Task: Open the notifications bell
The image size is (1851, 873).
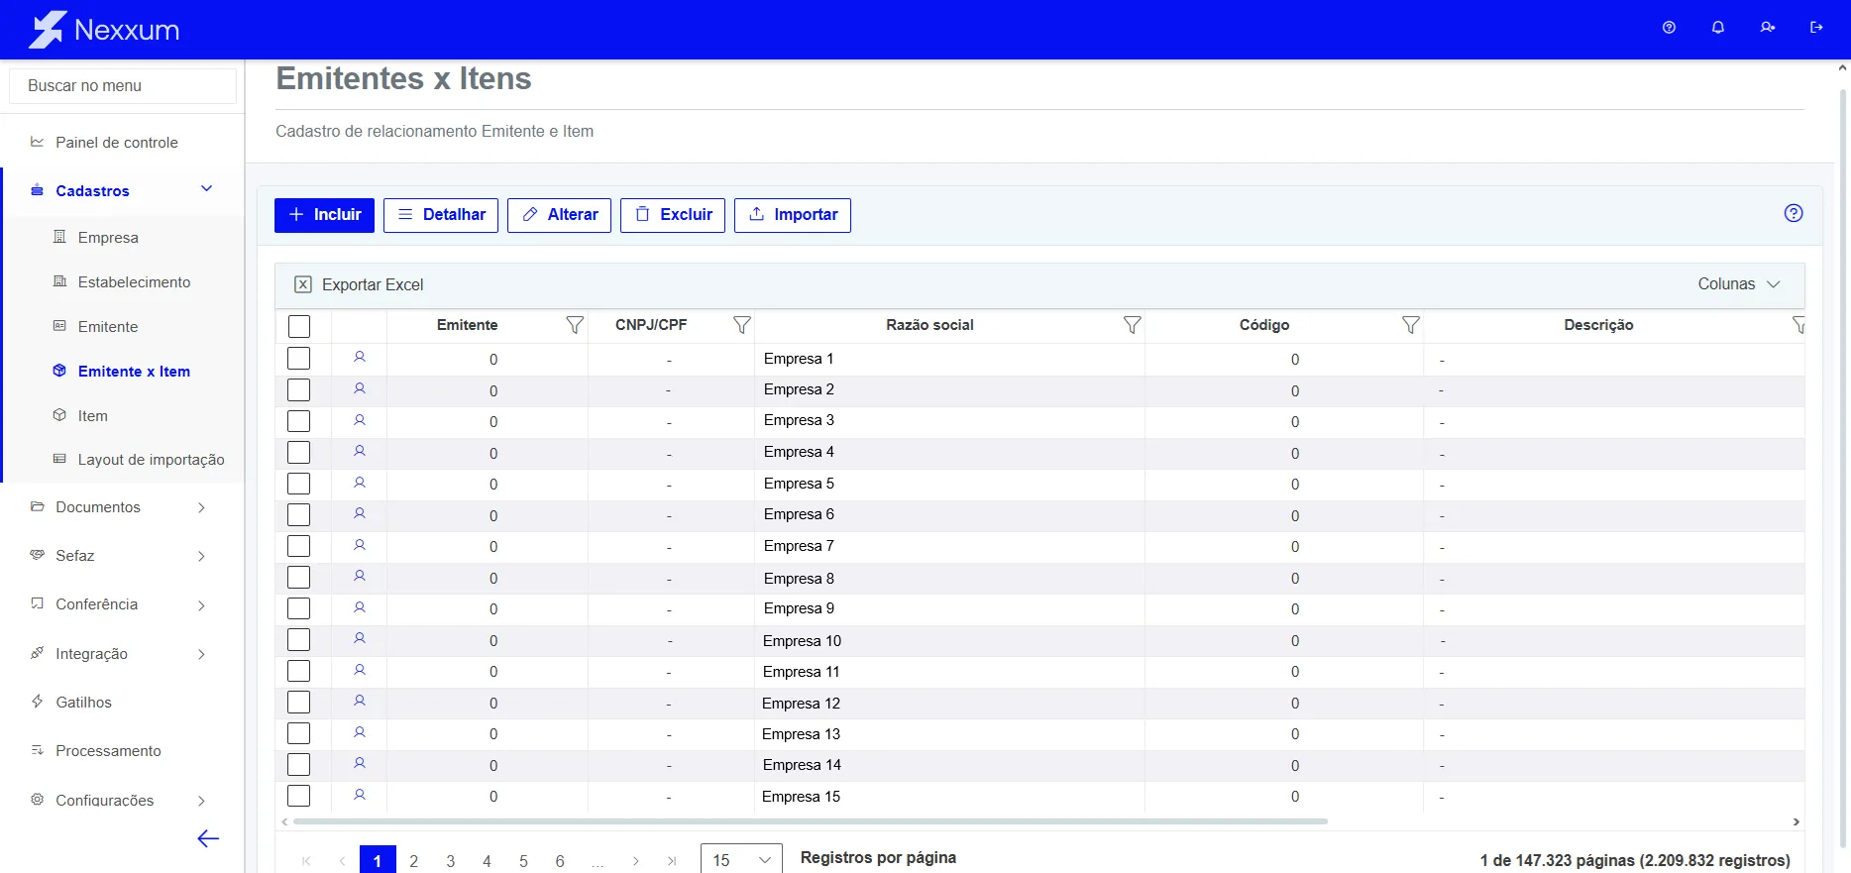Action: click(1718, 28)
